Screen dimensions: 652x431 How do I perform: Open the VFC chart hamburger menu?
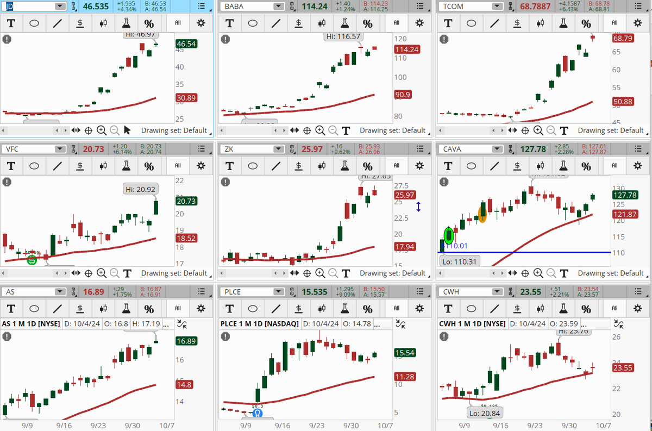pyautogui.click(x=201, y=149)
